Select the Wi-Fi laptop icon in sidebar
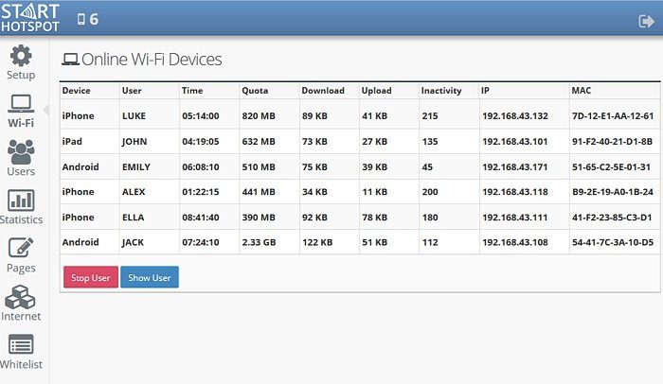The height and width of the screenshot is (384, 663). pyautogui.click(x=21, y=103)
